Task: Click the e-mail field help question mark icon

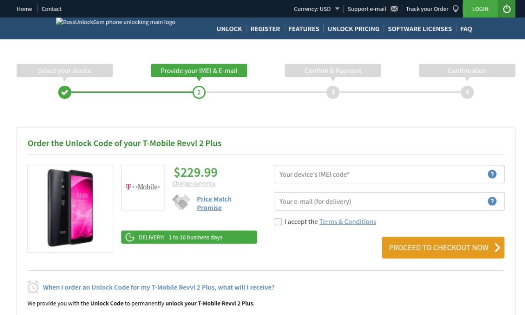Action: click(492, 201)
